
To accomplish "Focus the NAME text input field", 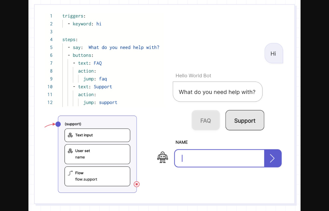I will click(x=219, y=158).
